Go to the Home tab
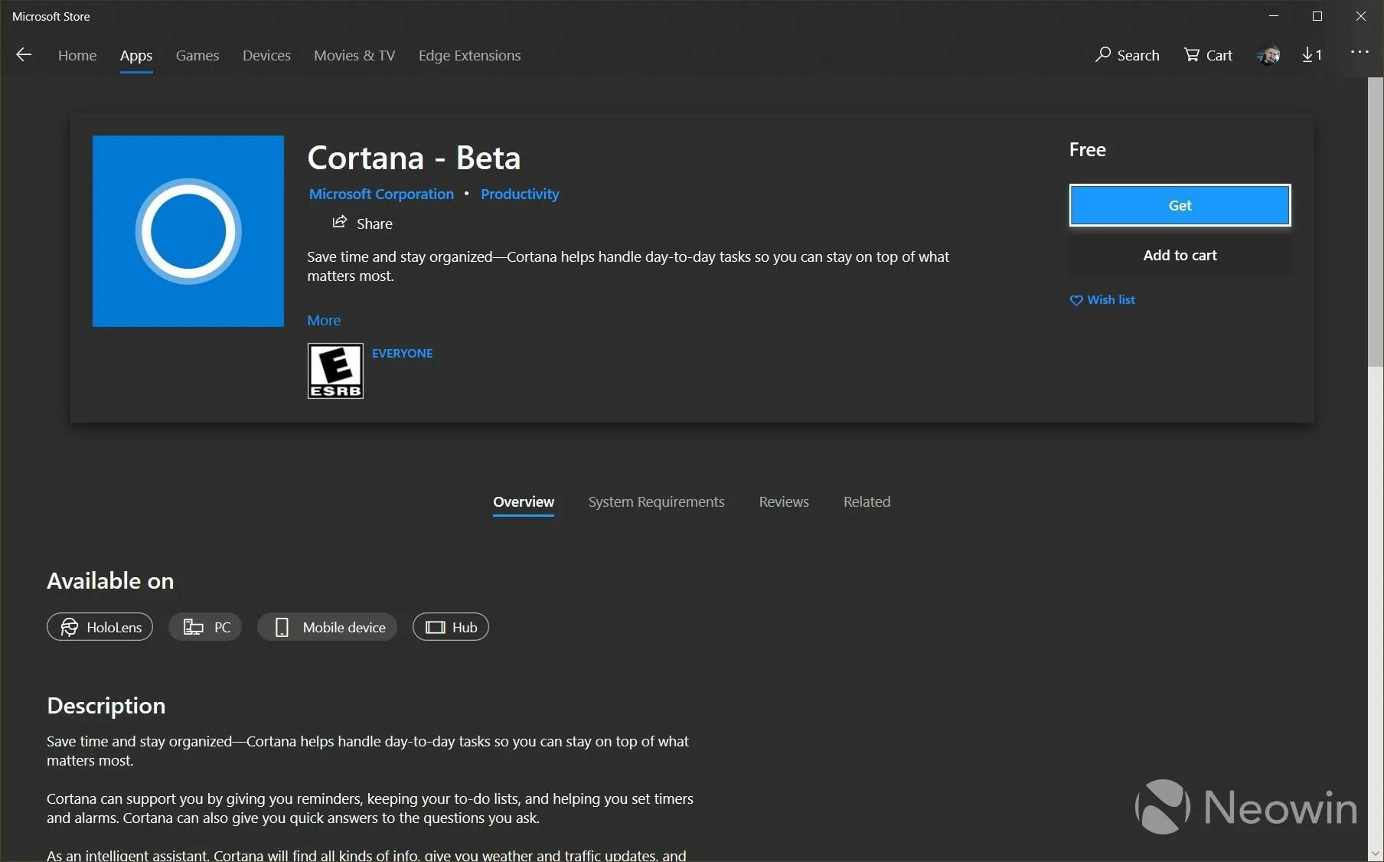 pyautogui.click(x=77, y=55)
